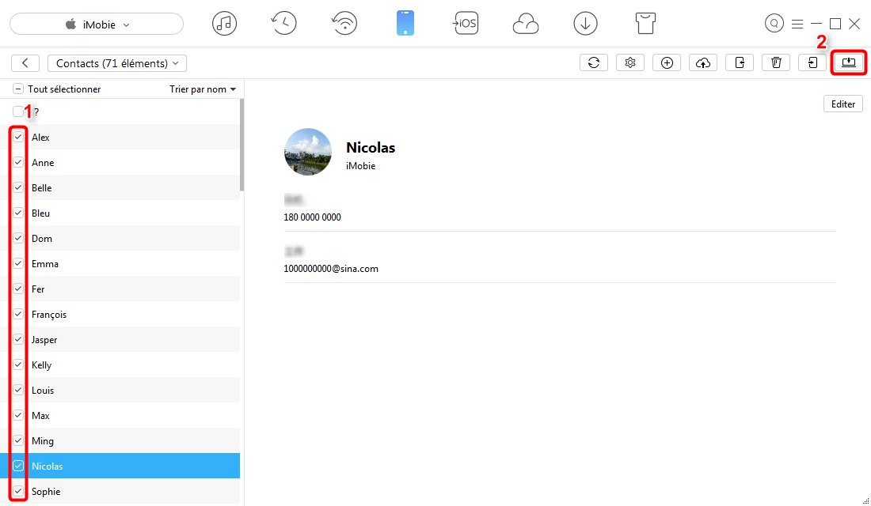Click the phone number 180 0000 0000

(312, 217)
